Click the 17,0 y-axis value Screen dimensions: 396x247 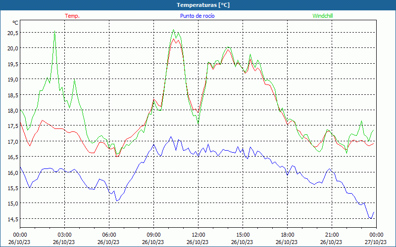click(13, 141)
